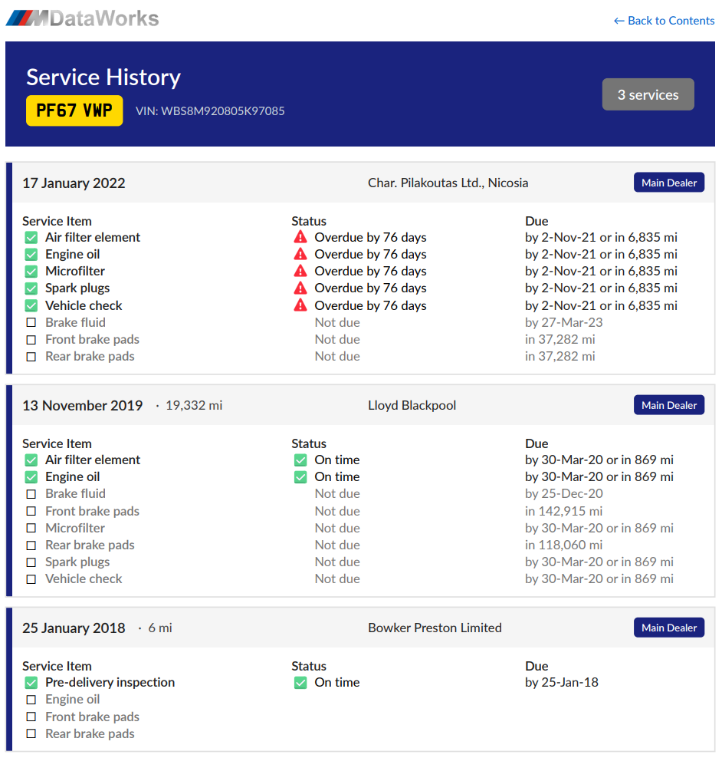Select the MDataWorks logo icon
Viewport: 722px width, 758px height.
point(24,18)
